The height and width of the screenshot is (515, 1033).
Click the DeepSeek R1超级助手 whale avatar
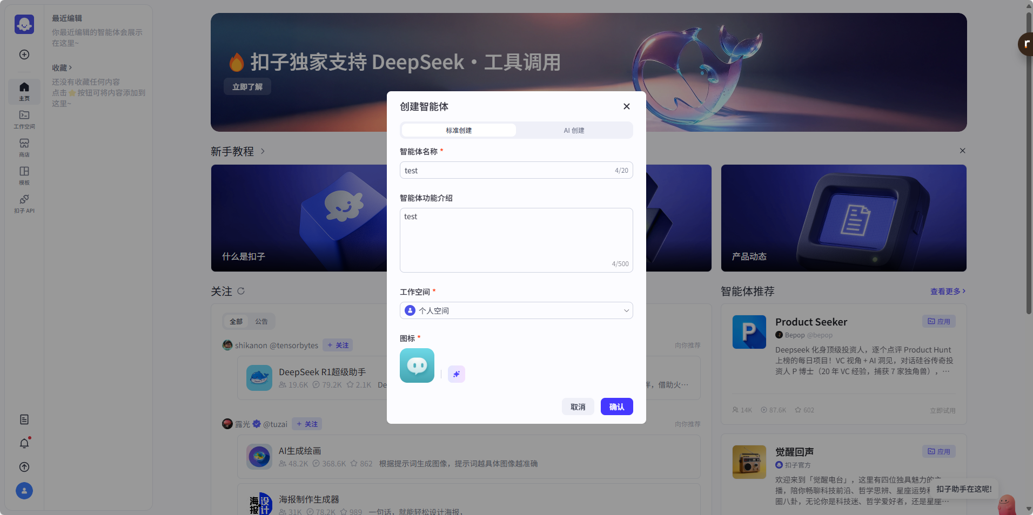pos(259,378)
